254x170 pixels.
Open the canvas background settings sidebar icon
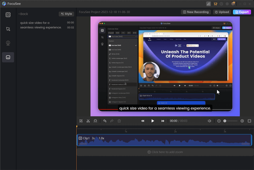(x=8, y=15)
